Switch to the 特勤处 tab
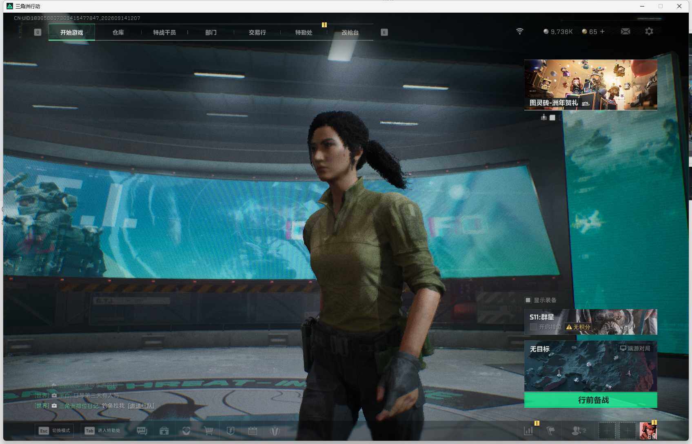The width and height of the screenshot is (692, 444). 304,32
